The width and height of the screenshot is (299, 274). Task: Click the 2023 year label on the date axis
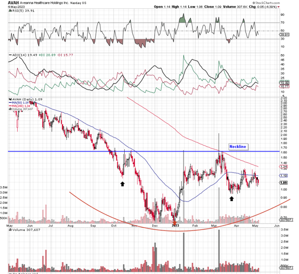coord(176,226)
